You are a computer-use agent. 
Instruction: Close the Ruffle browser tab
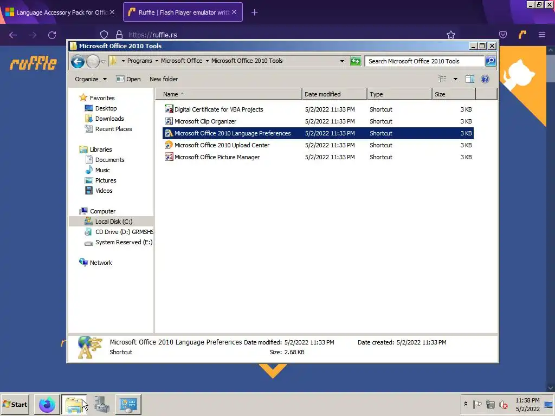pos(234,12)
